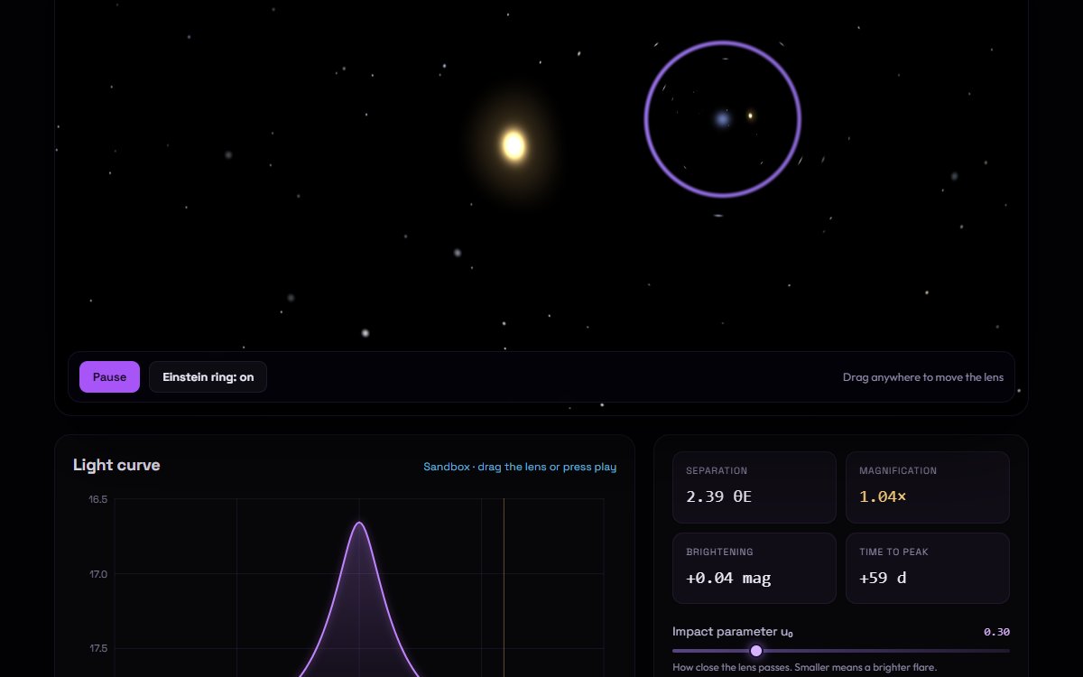Screen dimensions: 1083x677
Task: Select the Brightening +0.04 mag card
Action: coord(754,568)
